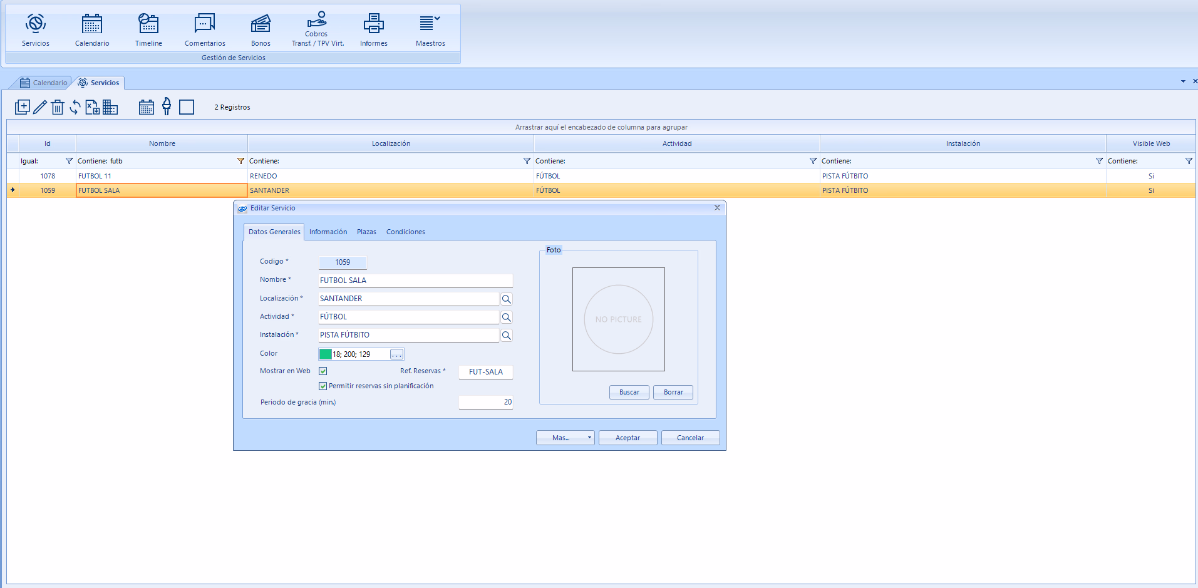
Task: Click the add new service icon
Action: [x=22, y=107]
